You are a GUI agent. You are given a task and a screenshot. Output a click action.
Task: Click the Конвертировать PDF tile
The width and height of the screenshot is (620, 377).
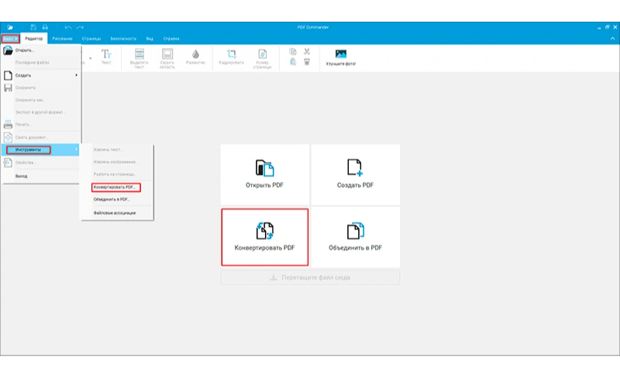click(x=265, y=237)
